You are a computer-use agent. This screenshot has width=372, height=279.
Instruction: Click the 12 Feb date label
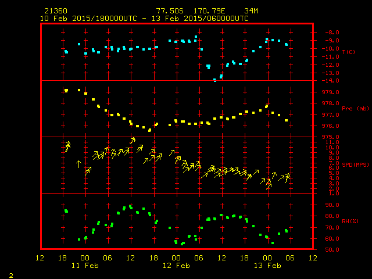pyautogui.click(x=176, y=265)
